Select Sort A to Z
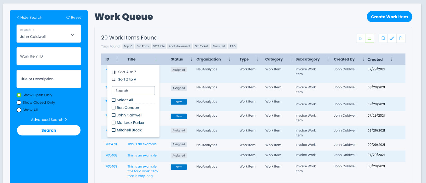 tap(127, 72)
